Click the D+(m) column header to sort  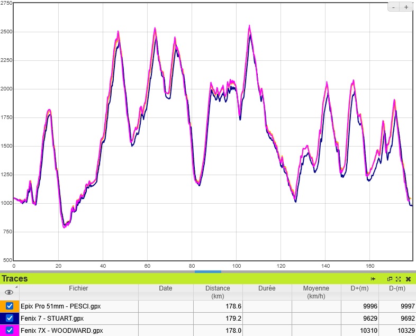coord(360,288)
